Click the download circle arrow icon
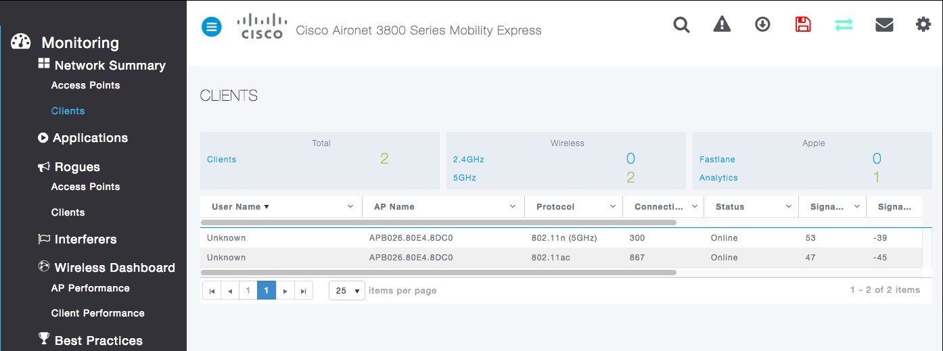Screen dimensions: 943x351 coord(762,25)
